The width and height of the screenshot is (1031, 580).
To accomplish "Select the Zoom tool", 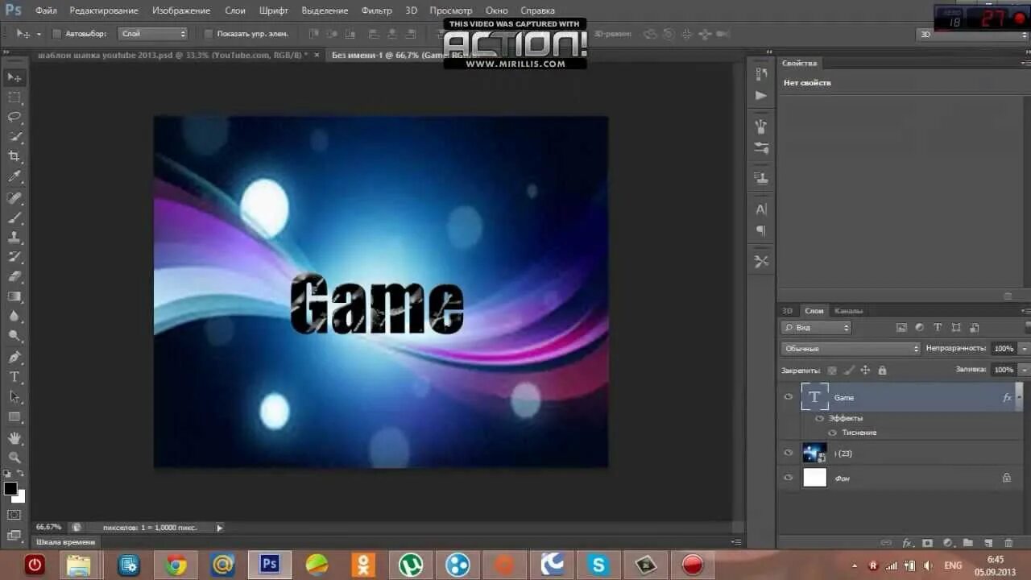I will 14,458.
